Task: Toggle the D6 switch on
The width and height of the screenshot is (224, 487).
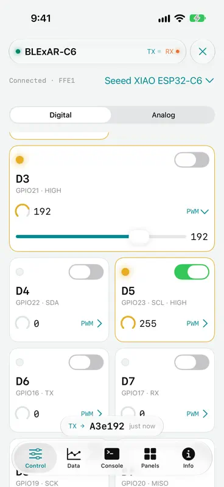Action: pos(86,362)
